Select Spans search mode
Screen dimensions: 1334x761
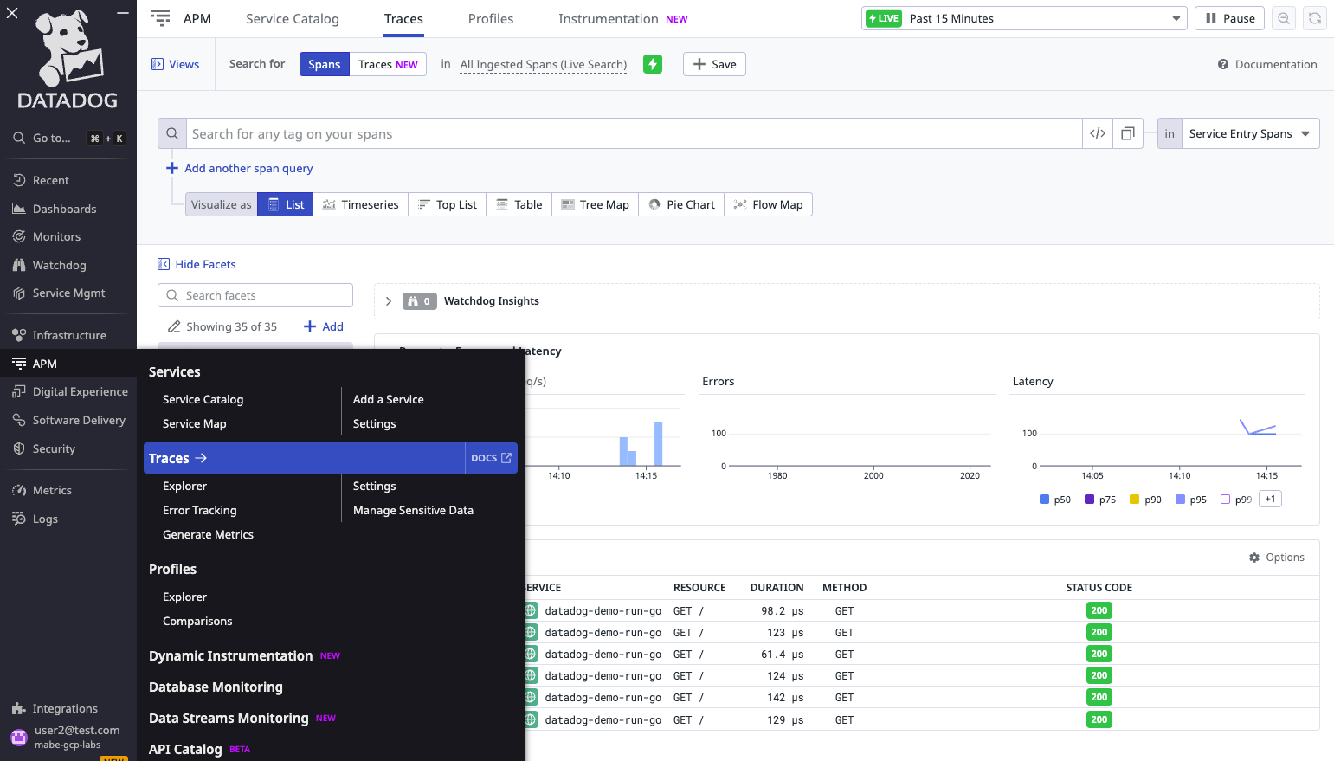point(325,64)
